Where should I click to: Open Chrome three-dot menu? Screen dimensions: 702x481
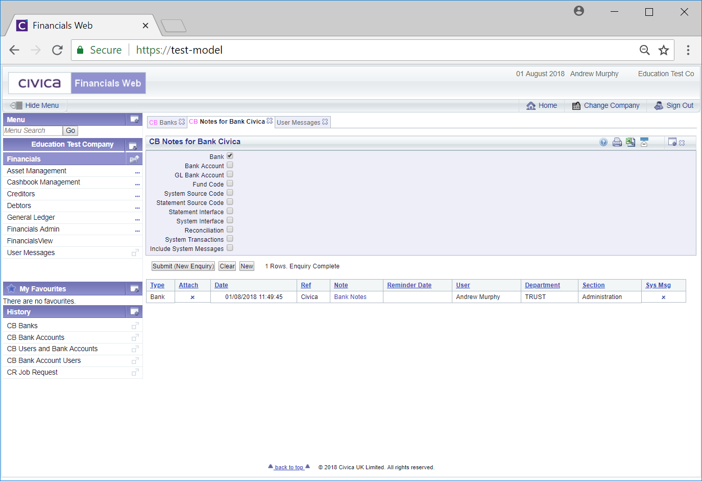(688, 50)
